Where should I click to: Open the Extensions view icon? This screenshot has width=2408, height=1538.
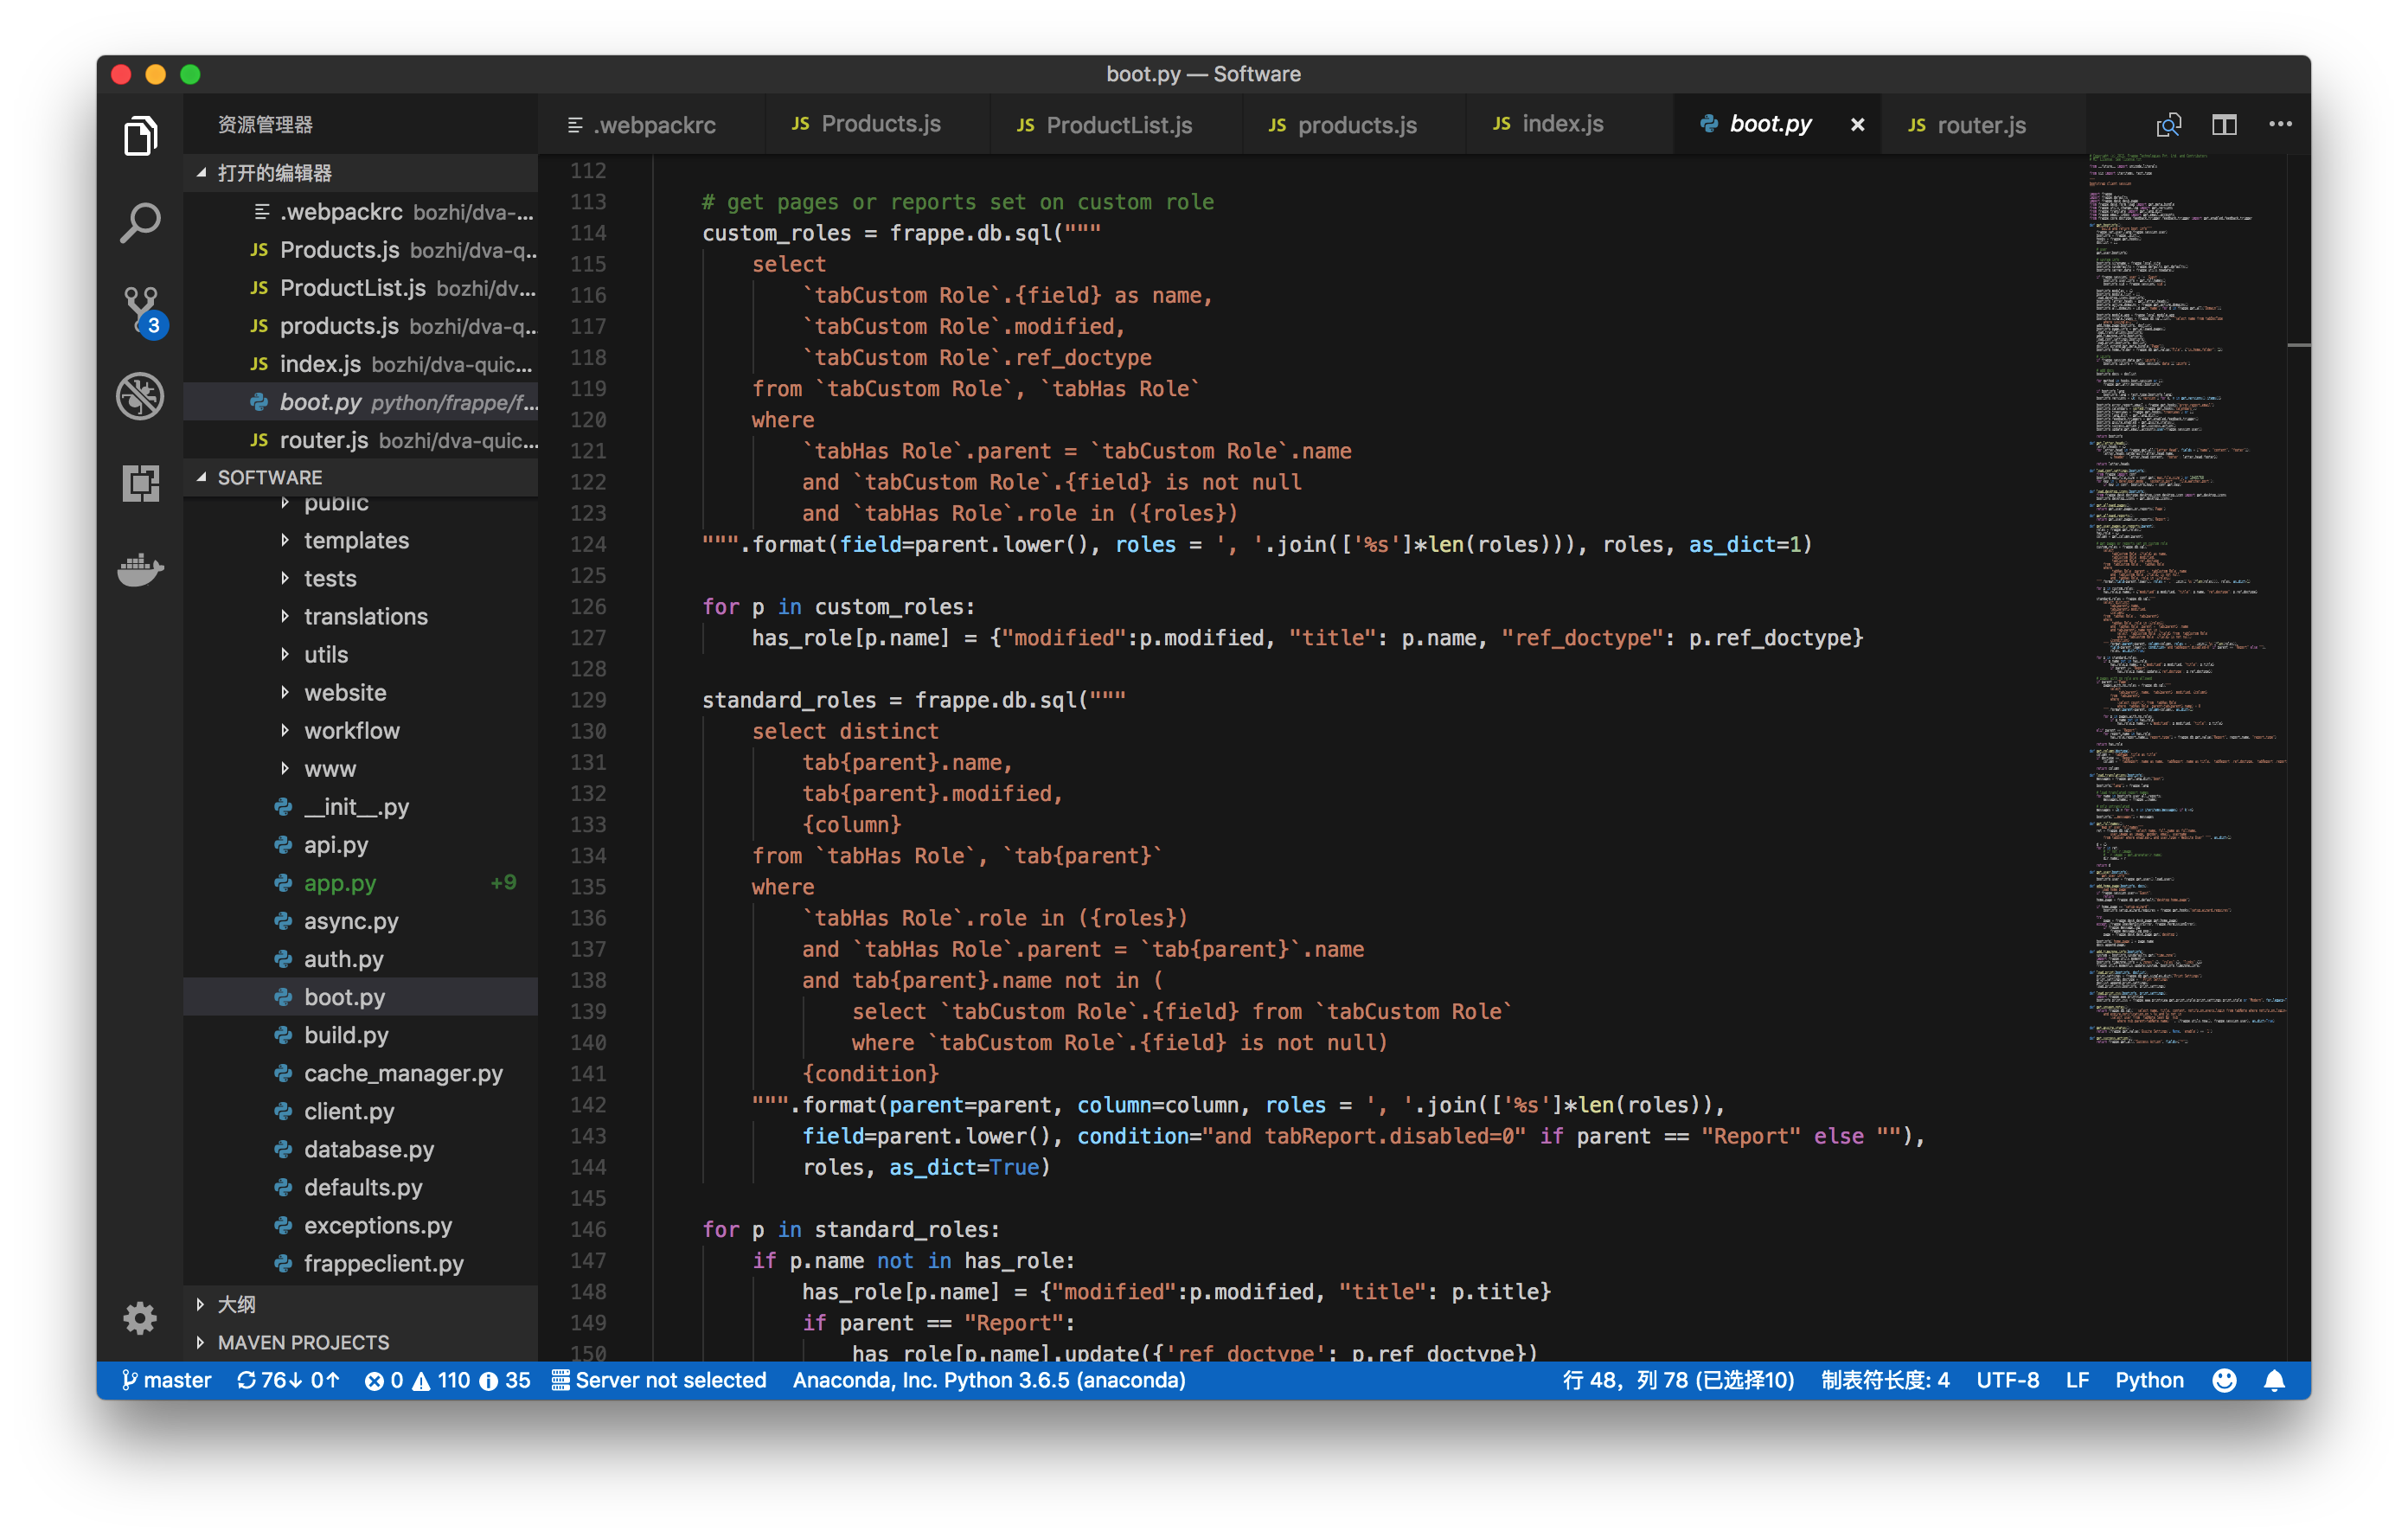point(140,483)
